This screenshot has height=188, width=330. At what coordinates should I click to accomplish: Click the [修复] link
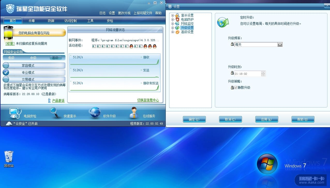click(x=10, y=44)
